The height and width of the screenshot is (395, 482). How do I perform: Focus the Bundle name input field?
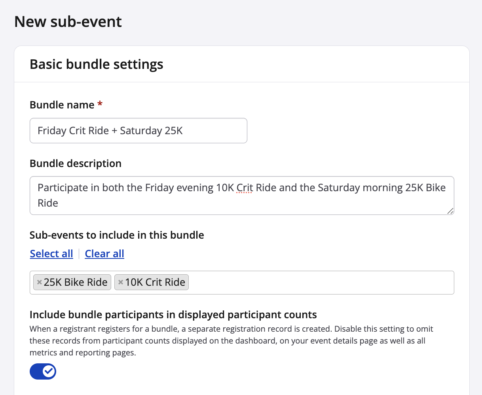[x=138, y=131]
